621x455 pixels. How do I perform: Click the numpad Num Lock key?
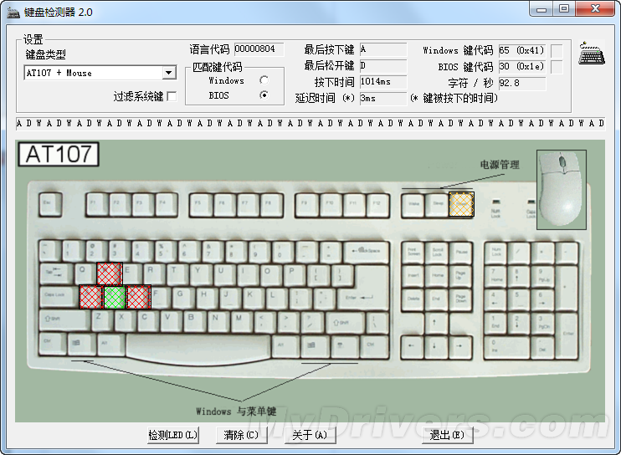point(495,253)
